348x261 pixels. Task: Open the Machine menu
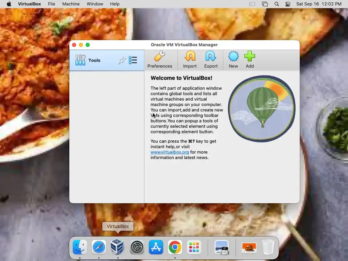click(71, 4)
